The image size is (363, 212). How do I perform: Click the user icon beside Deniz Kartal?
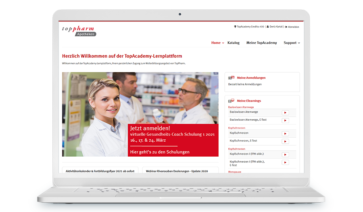(268, 27)
